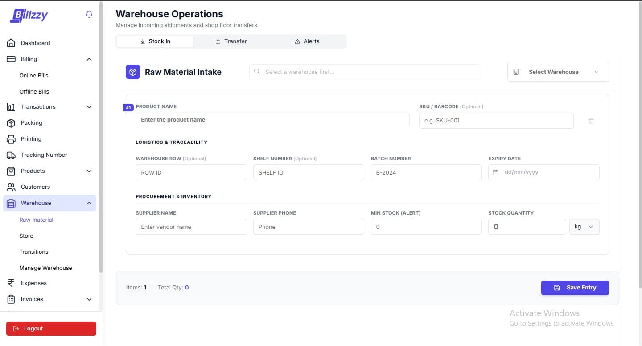Open the Select Warehouse dropdown
The width and height of the screenshot is (642, 346).
tap(558, 72)
